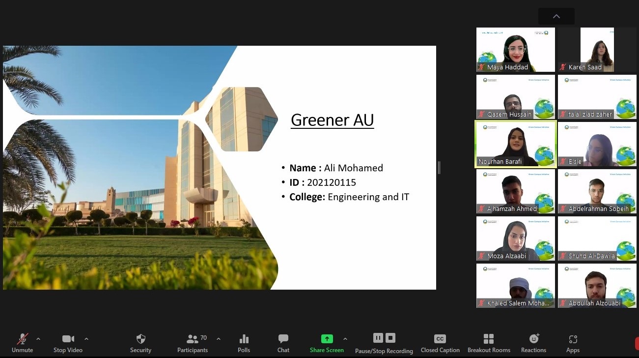Viewport: 639px width, 358px height.
Task: Click the divider handle beside the slide
Action: coord(439,168)
